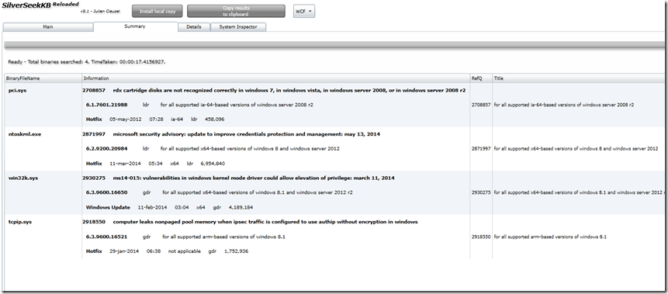Open the Details tab
This screenshot has width=668, height=294.
(193, 27)
